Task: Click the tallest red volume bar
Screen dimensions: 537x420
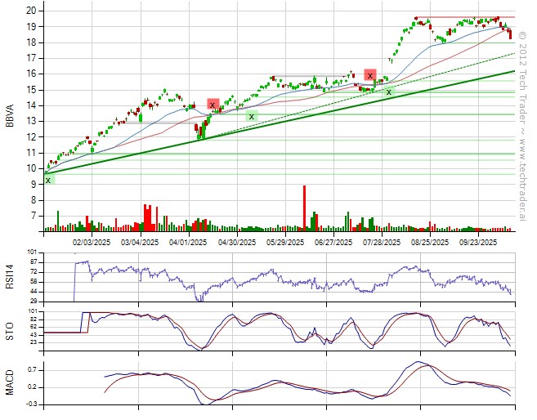Action: pyautogui.click(x=304, y=208)
